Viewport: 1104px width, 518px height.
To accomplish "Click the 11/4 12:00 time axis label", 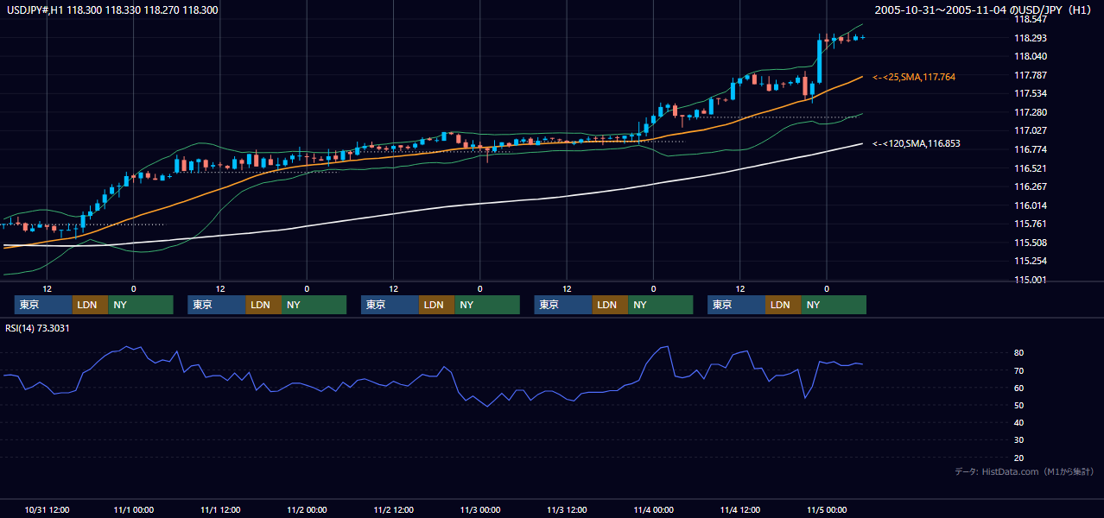I will [740, 510].
